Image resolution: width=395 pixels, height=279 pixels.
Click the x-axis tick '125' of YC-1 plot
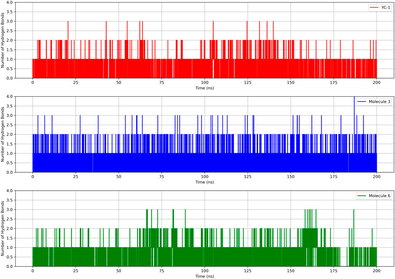point(248,82)
